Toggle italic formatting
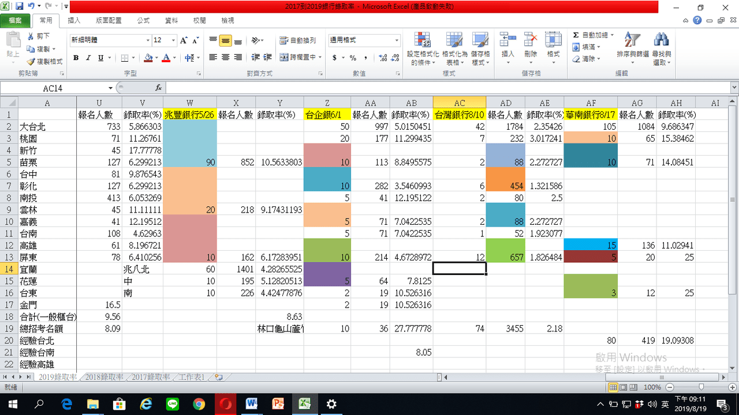 88,58
